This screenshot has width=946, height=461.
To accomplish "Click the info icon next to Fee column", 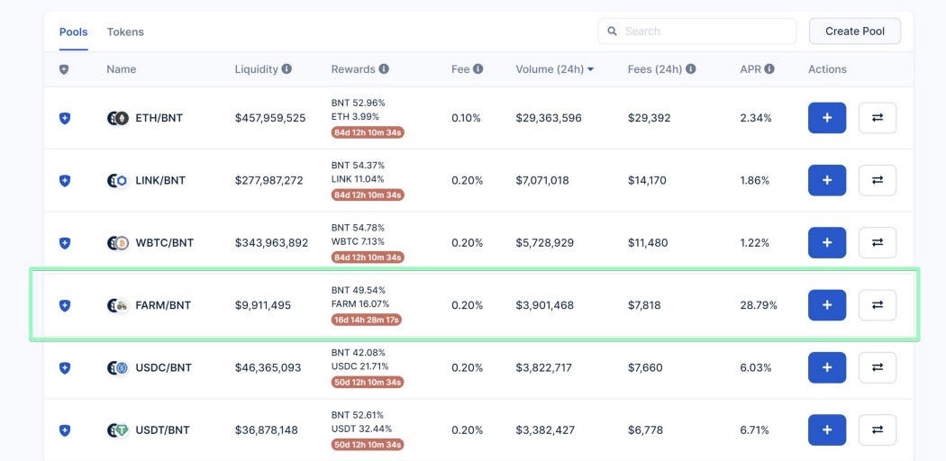I will 478,69.
